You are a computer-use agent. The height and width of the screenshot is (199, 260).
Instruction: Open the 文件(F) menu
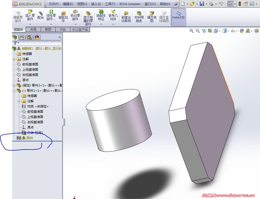pos(54,4)
